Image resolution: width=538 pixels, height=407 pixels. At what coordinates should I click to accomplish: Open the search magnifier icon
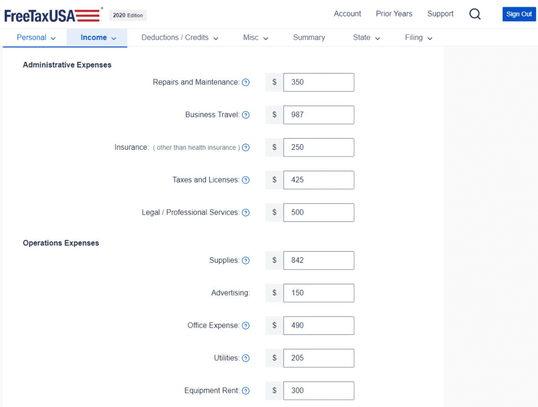[x=475, y=14]
